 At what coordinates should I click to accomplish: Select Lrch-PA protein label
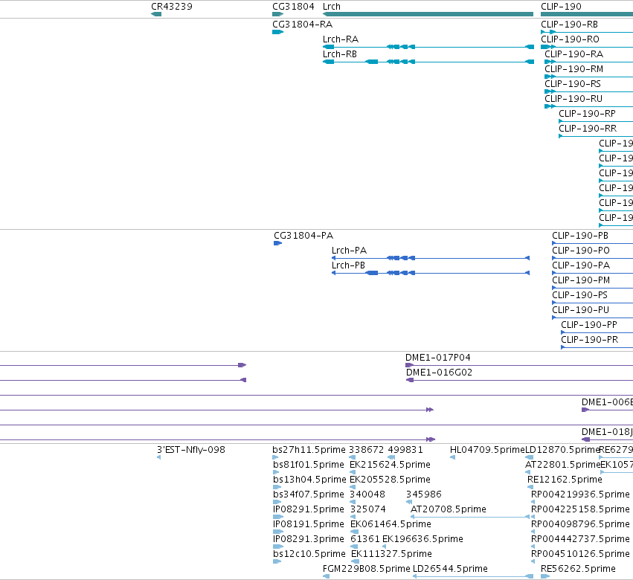click(349, 251)
